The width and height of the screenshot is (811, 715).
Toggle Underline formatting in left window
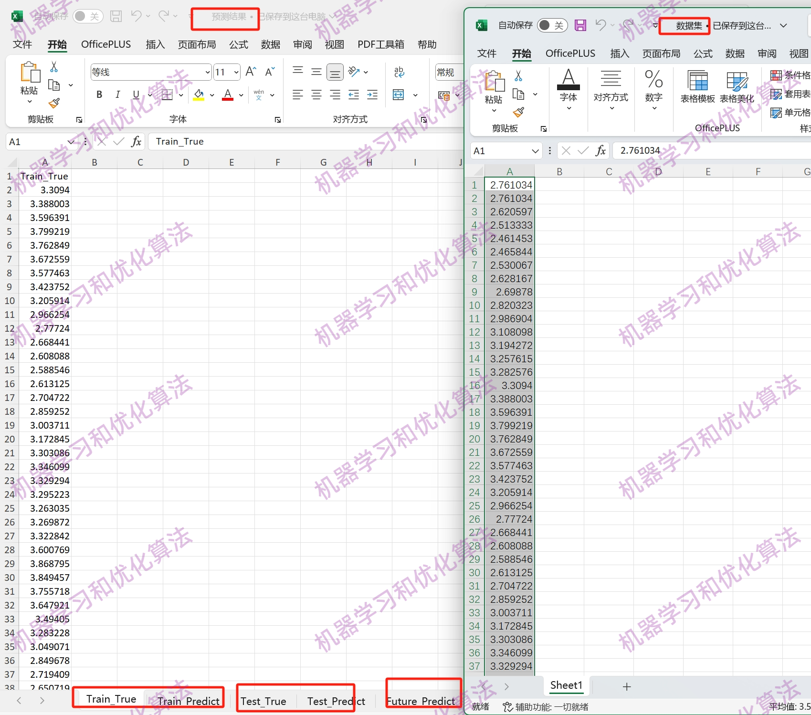[x=136, y=95]
